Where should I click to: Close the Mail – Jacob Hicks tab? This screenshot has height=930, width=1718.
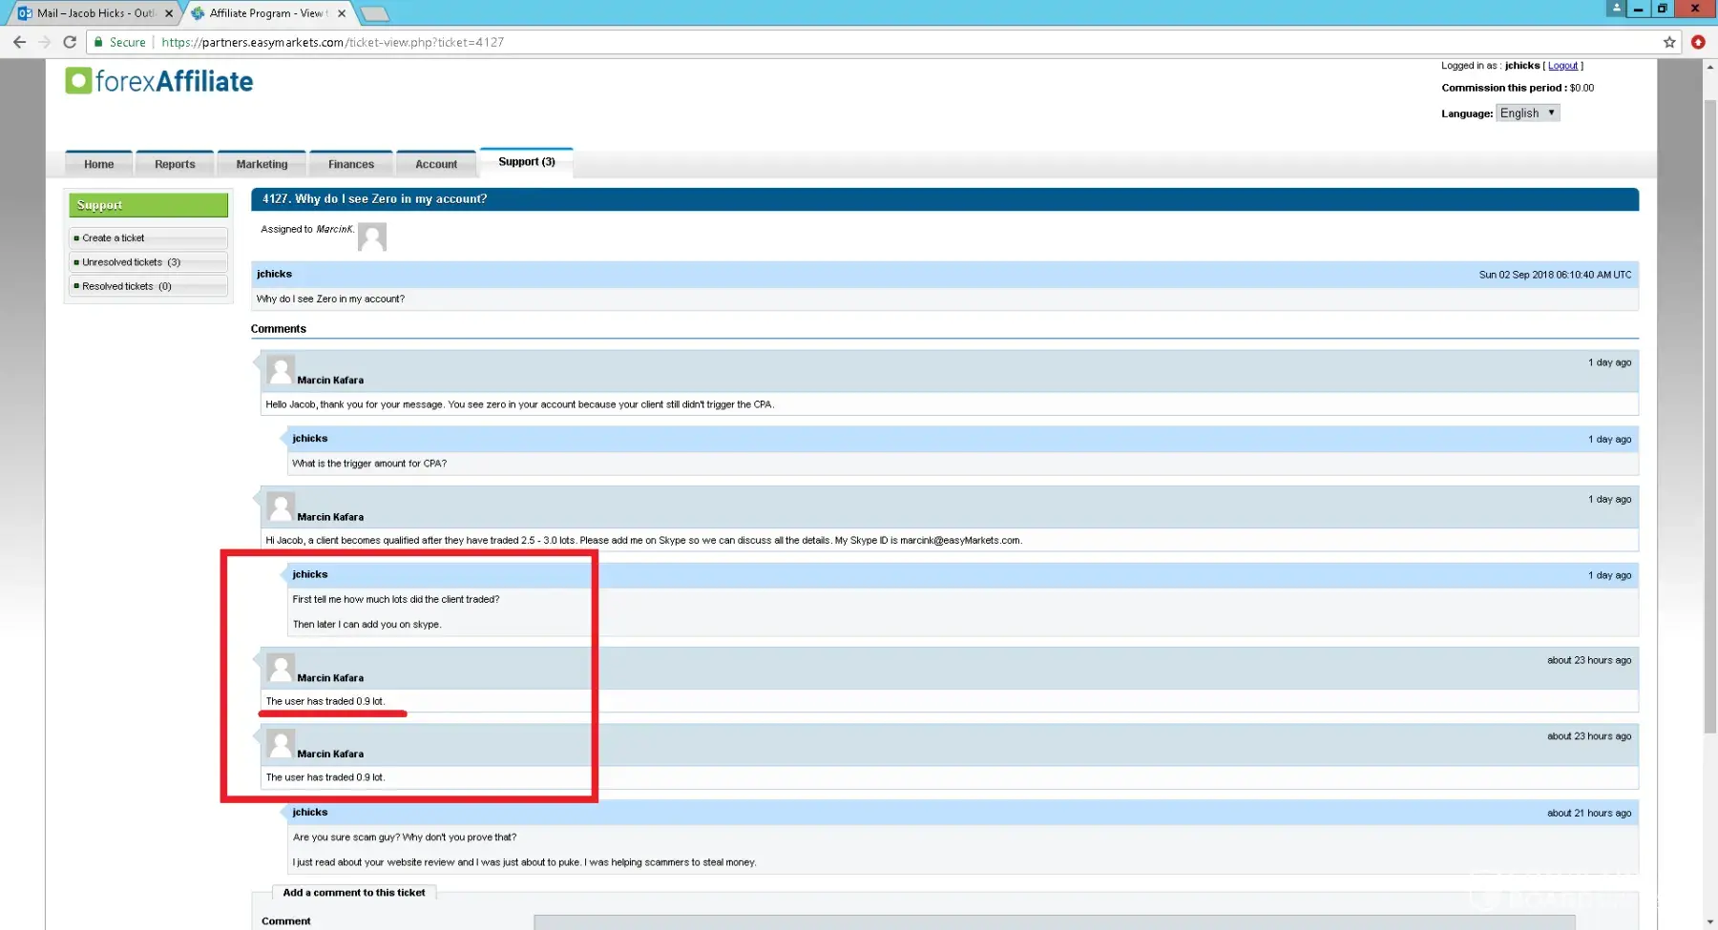click(169, 13)
